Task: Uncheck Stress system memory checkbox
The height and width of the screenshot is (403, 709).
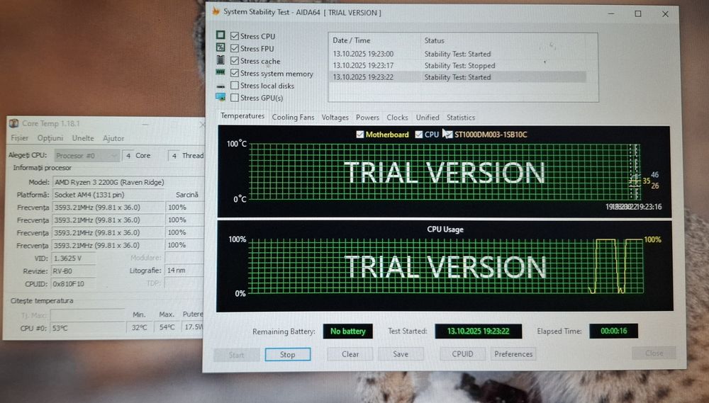Action: [234, 73]
